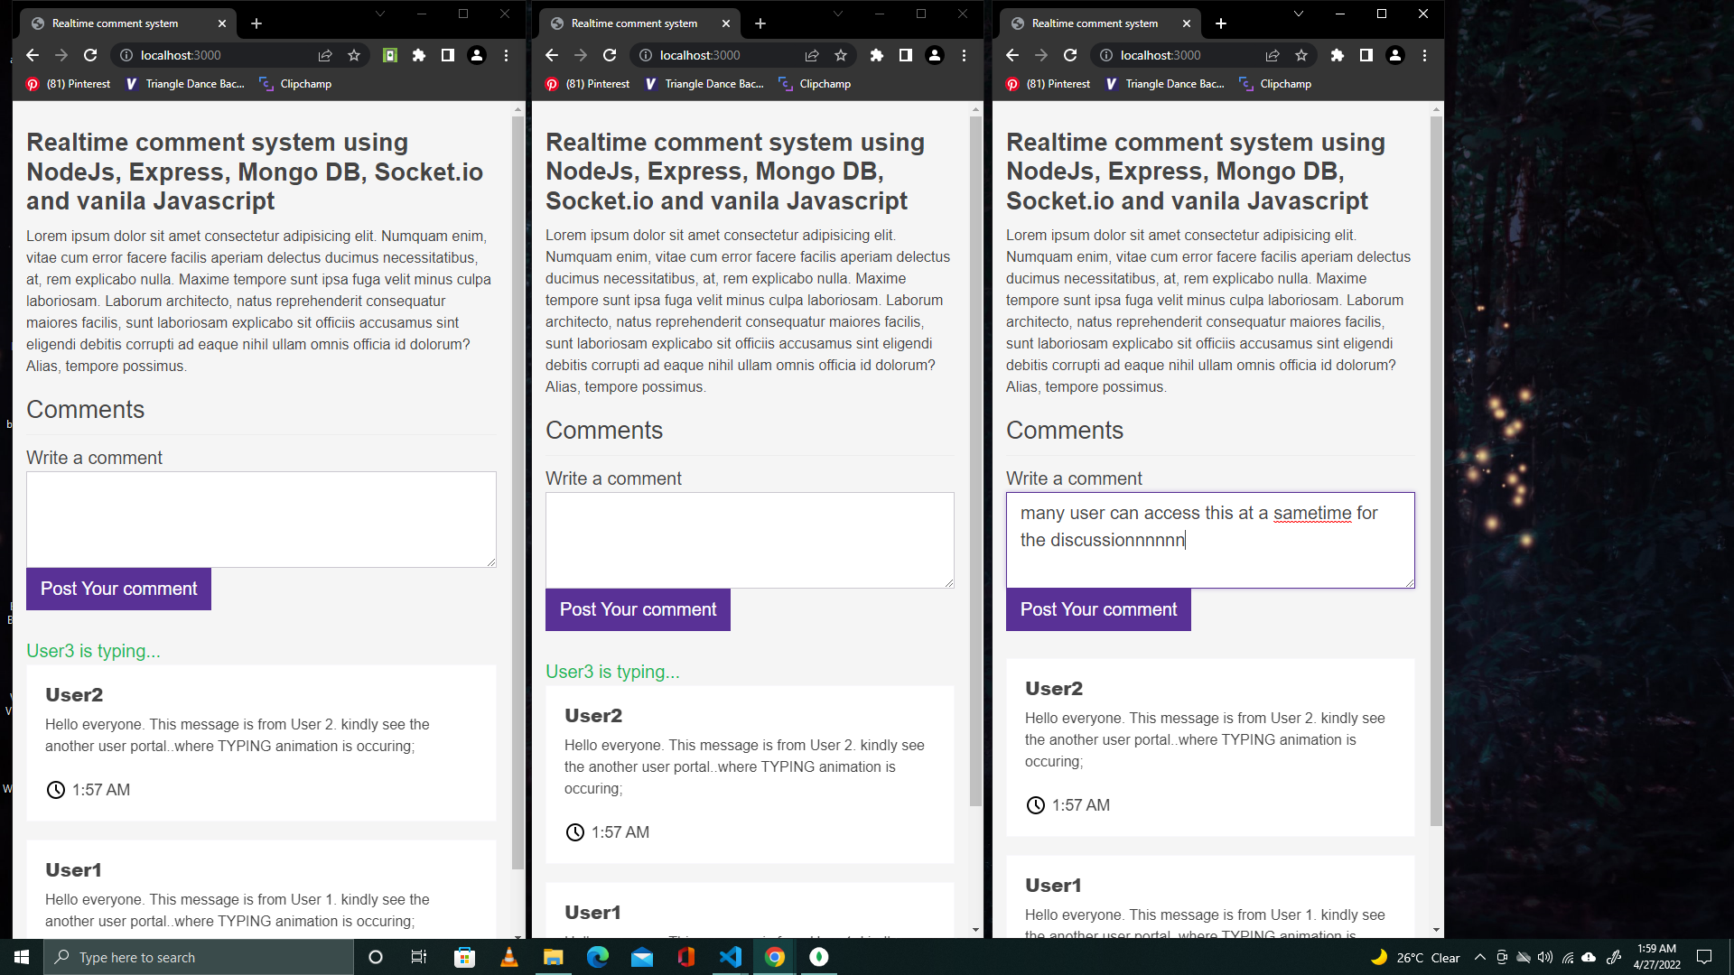Open Visual Studio Code from taskbar
Image resolution: width=1734 pixels, height=975 pixels.
coord(731,957)
